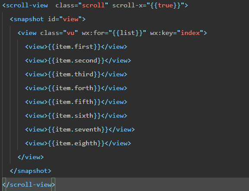Click the {{item.sixth}} expression
249x191 pixels.
(x=74, y=116)
